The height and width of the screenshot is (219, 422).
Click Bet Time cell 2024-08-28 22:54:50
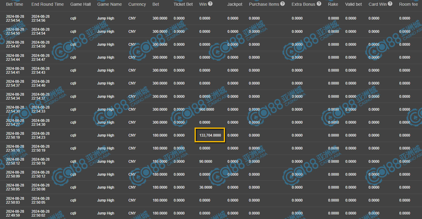tap(15, 31)
